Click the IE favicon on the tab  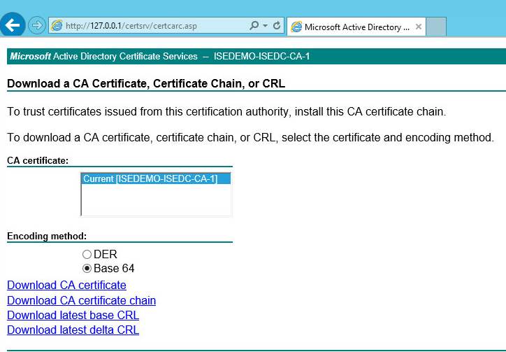(296, 27)
